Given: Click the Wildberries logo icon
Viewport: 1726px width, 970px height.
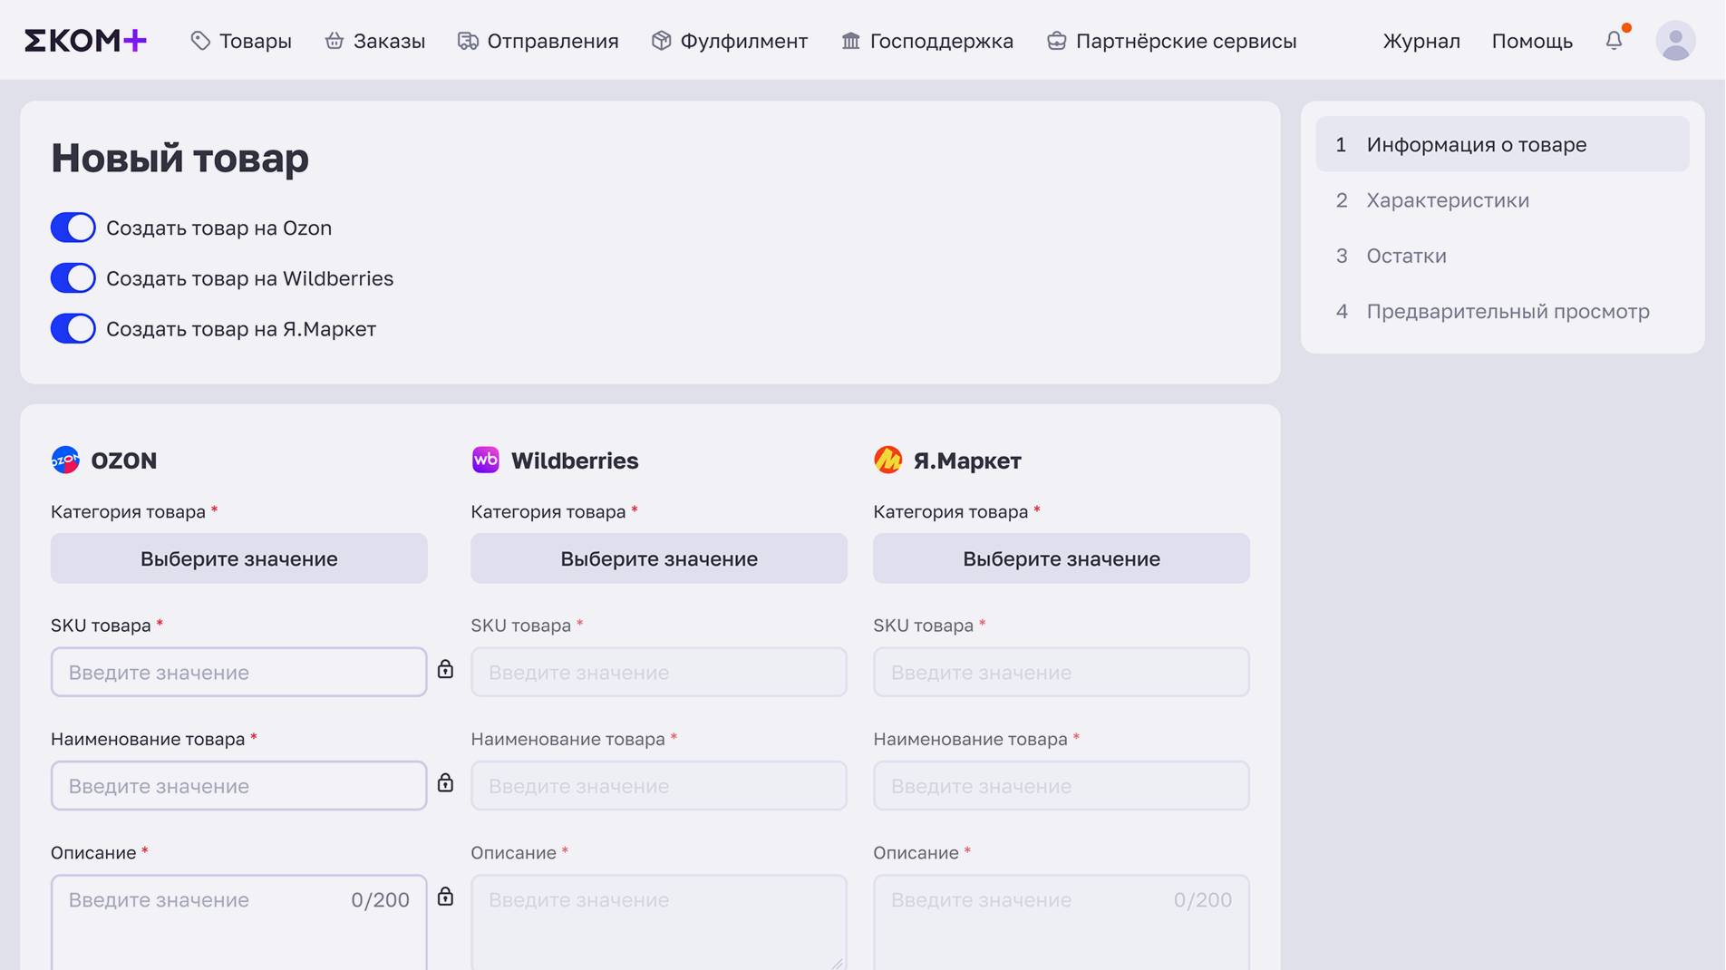Looking at the screenshot, I should click(484, 460).
